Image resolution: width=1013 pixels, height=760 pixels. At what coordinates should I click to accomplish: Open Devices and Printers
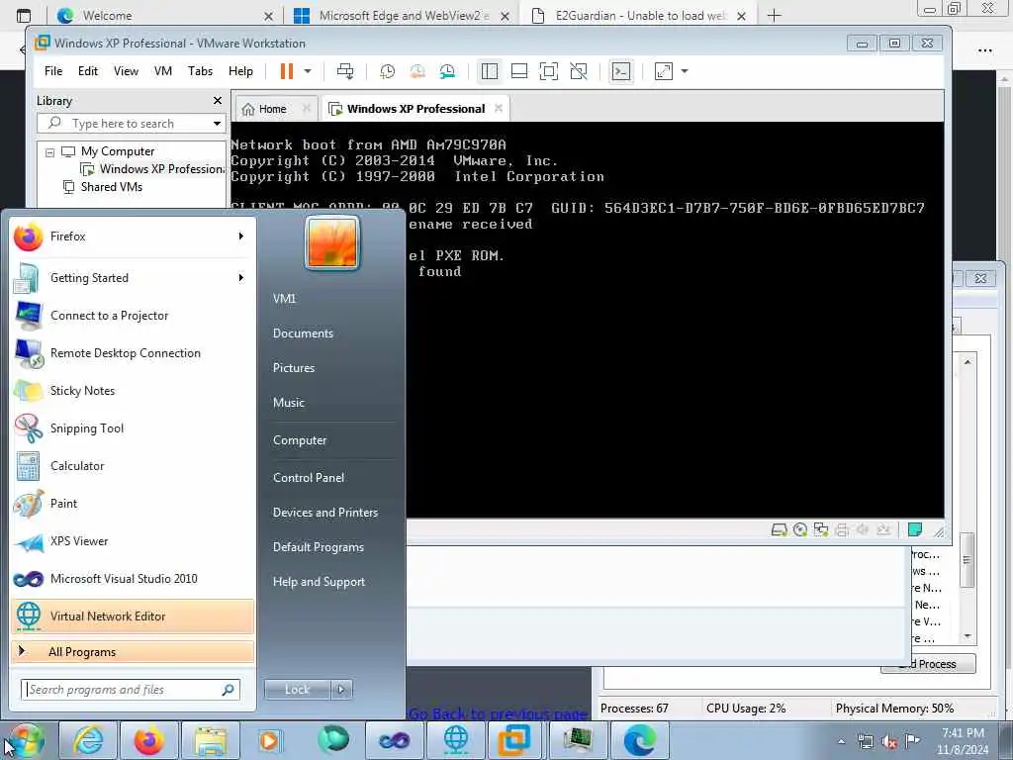(x=324, y=513)
